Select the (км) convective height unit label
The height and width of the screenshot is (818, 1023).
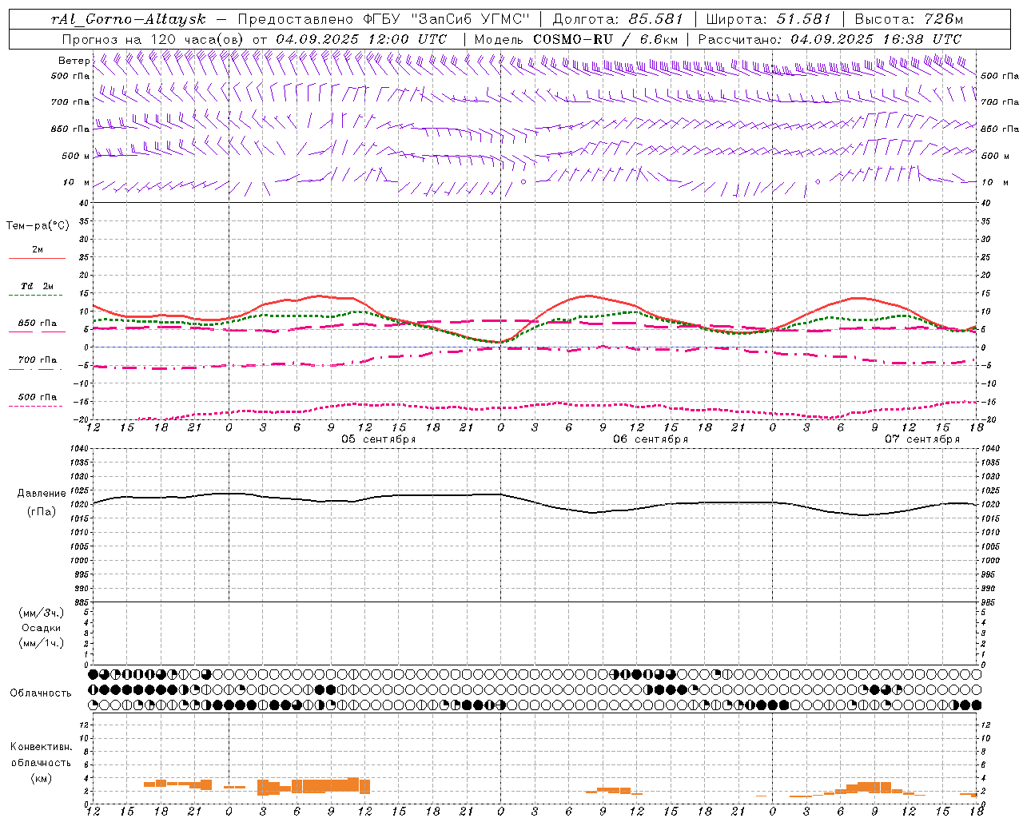[x=42, y=779]
